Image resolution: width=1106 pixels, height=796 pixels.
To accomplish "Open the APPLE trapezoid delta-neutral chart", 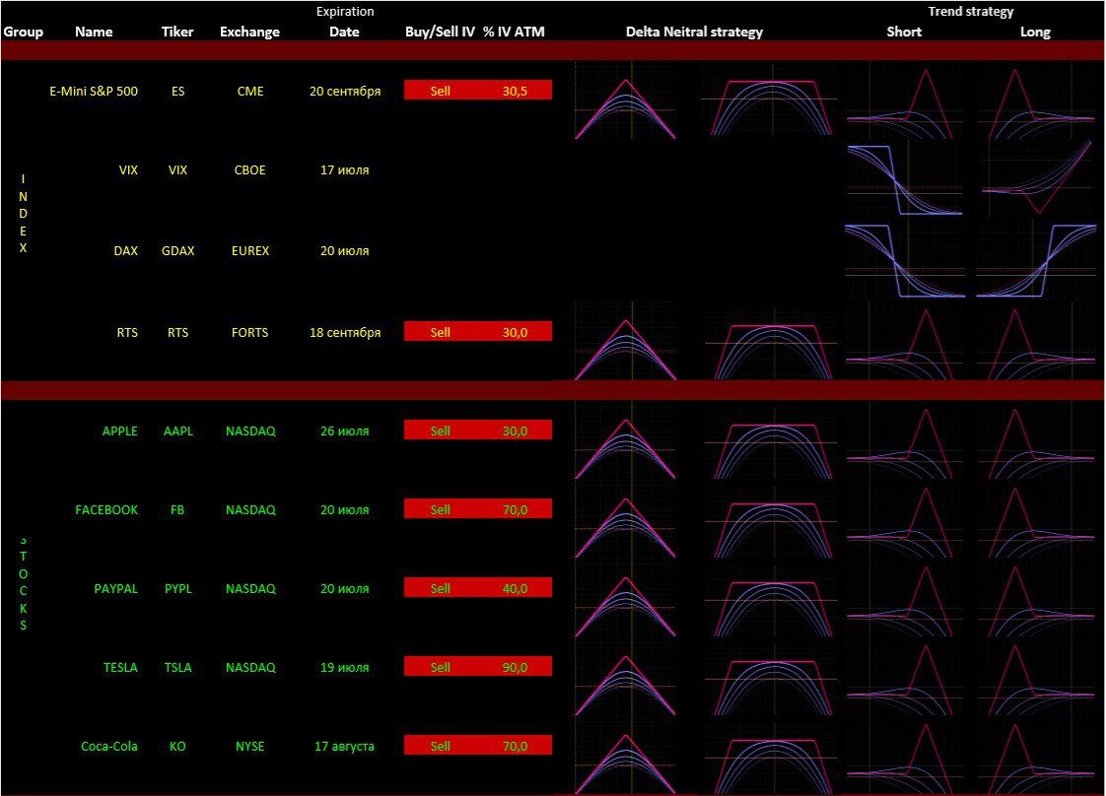I will [x=770, y=442].
